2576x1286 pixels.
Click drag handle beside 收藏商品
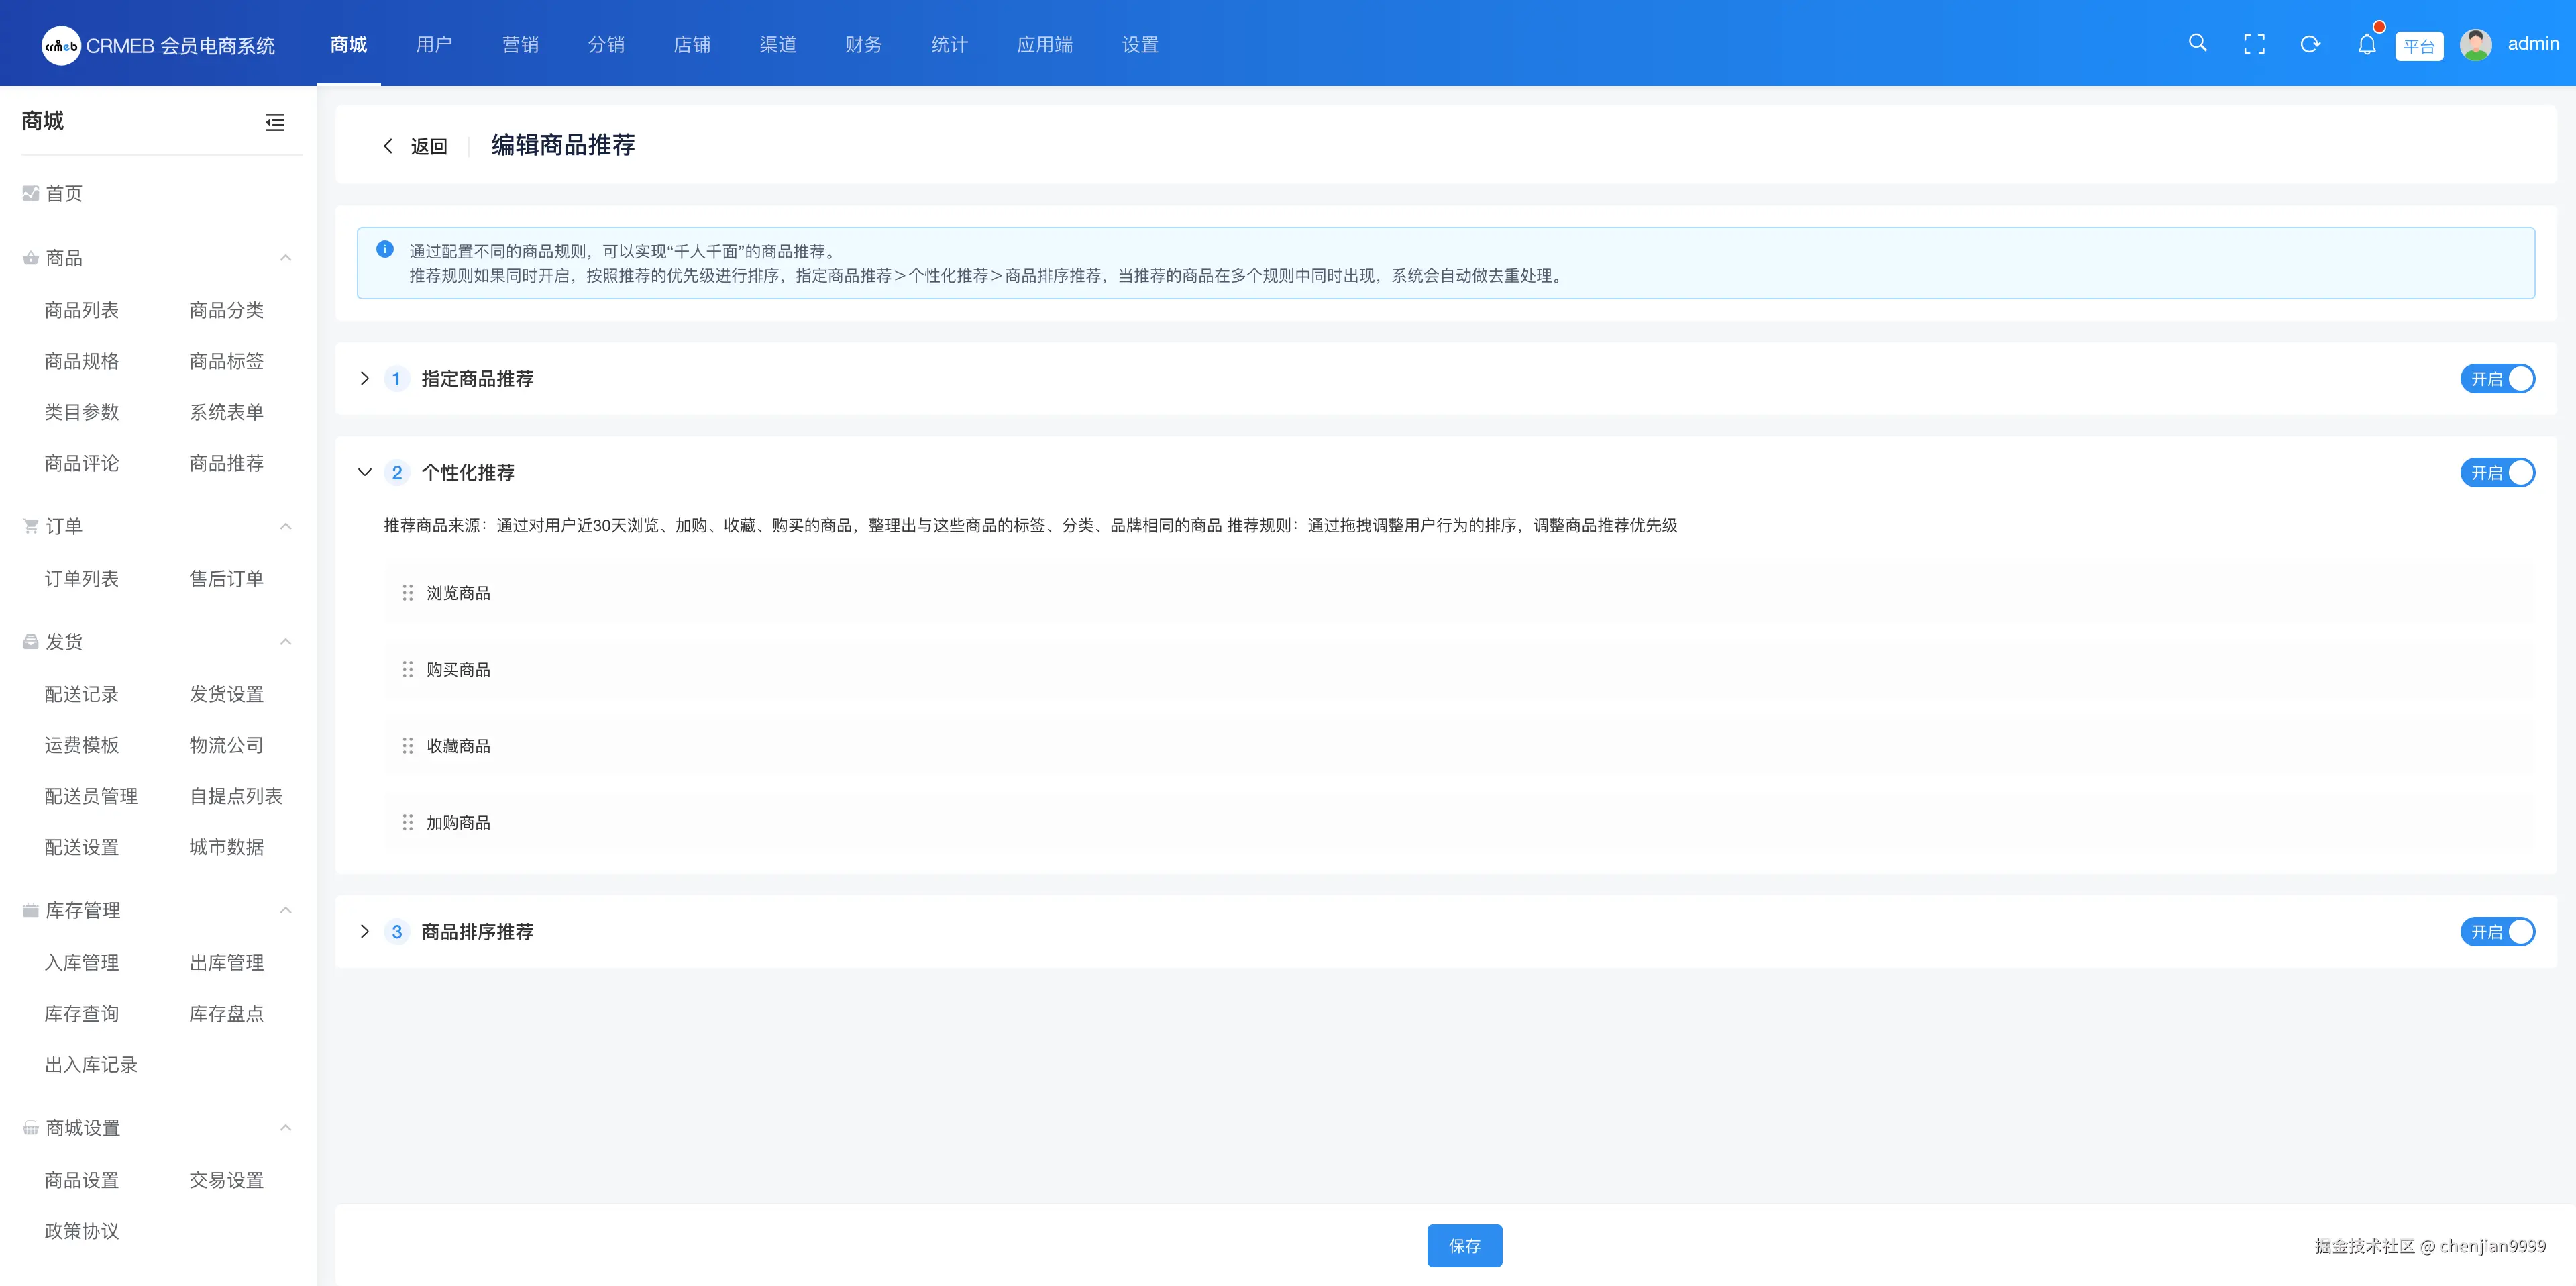pyautogui.click(x=407, y=746)
